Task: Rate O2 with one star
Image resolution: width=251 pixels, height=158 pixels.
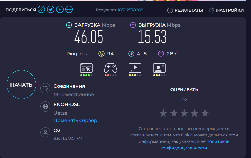Action: 163,113
